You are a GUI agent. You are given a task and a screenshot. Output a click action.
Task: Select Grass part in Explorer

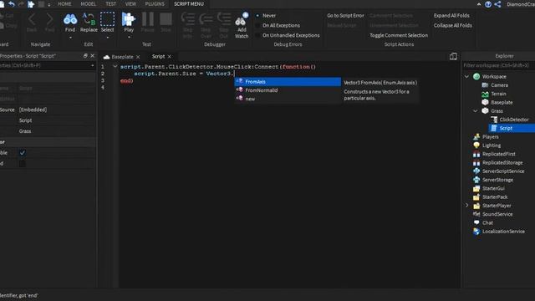[x=497, y=111]
